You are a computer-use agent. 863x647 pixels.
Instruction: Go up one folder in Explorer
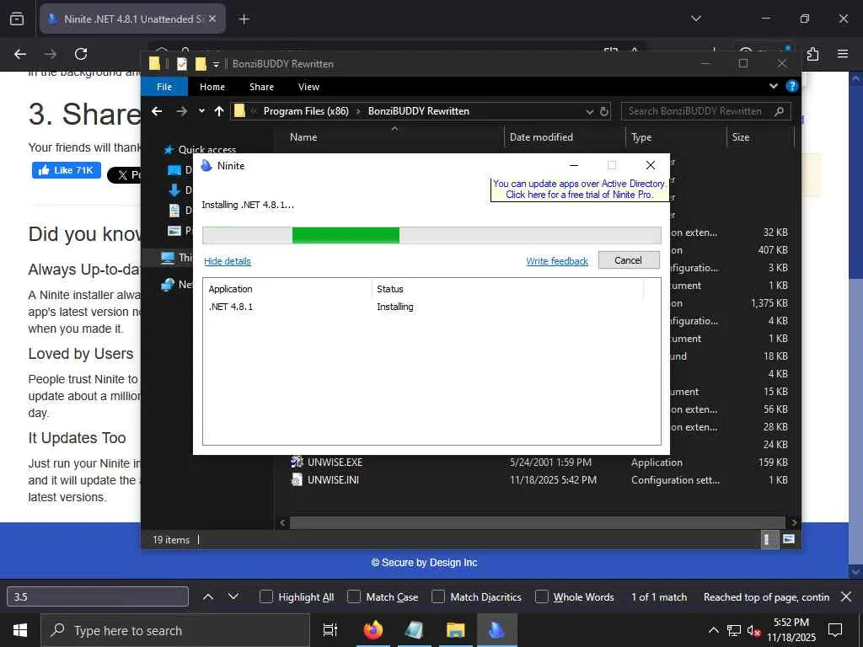point(219,111)
